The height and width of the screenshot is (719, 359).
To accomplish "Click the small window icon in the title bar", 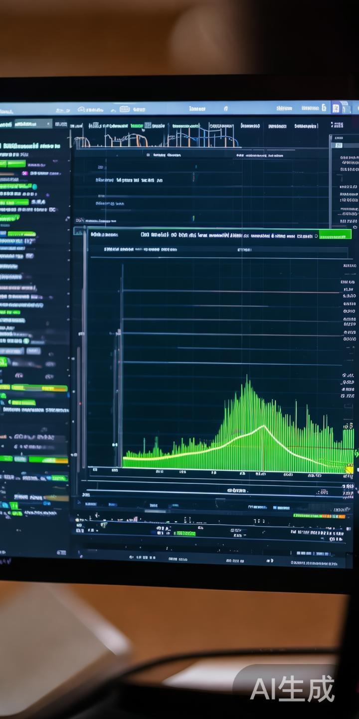I will tap(124, 109).
